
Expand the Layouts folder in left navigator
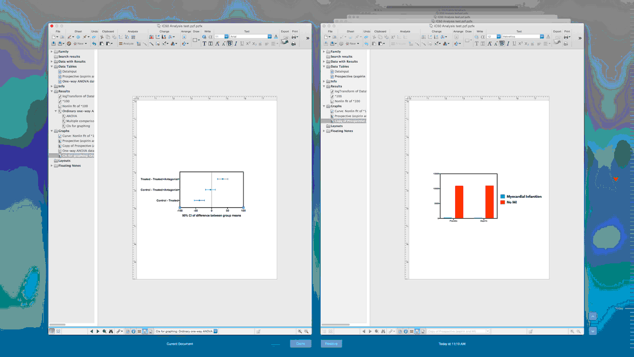pyautogui.click(x=52, y=161)
